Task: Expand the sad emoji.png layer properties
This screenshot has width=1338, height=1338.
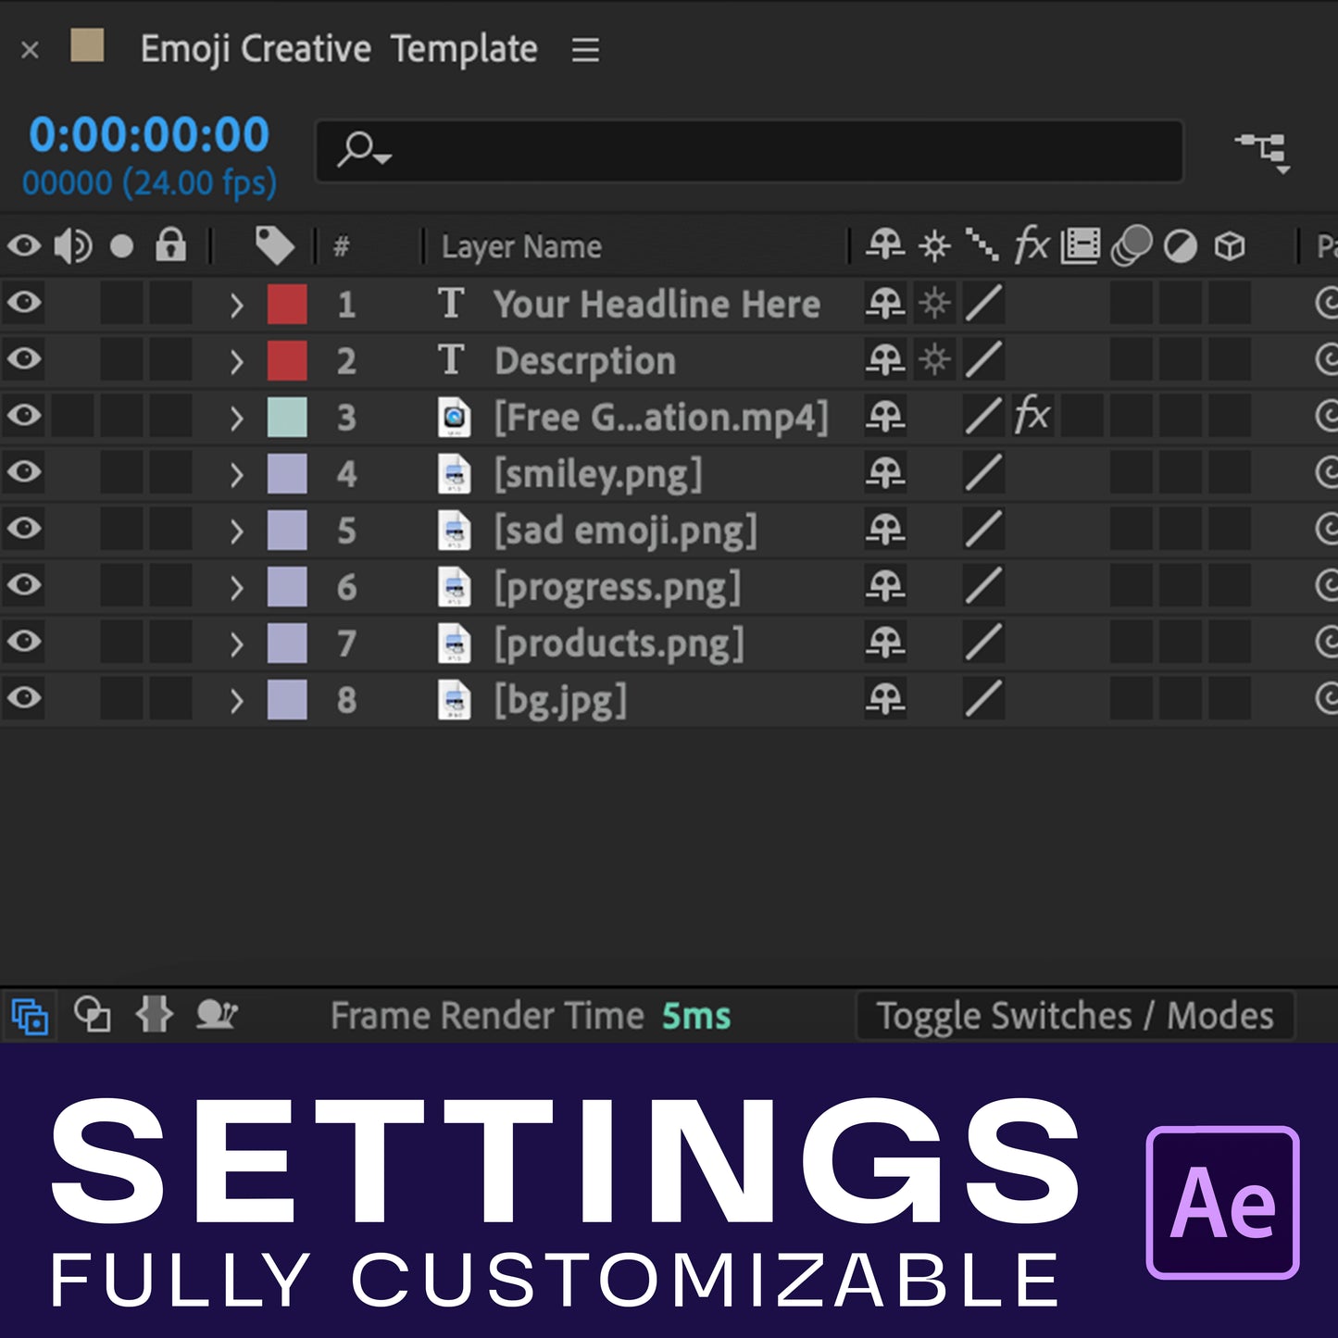Action: tap(237, 531)
